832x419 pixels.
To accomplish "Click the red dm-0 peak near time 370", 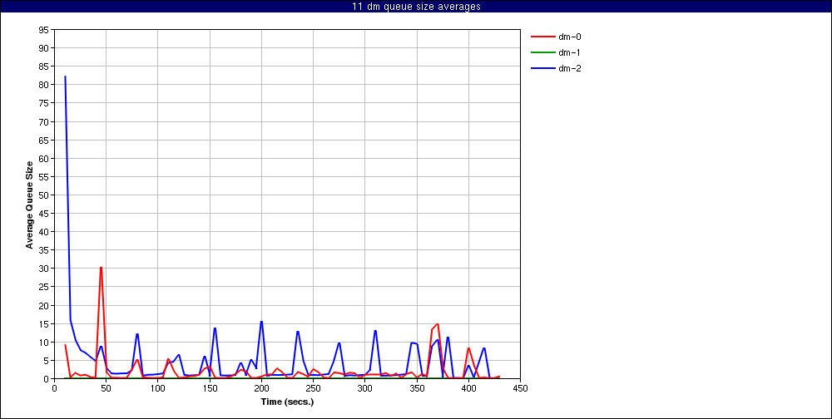I will point(438,324).
